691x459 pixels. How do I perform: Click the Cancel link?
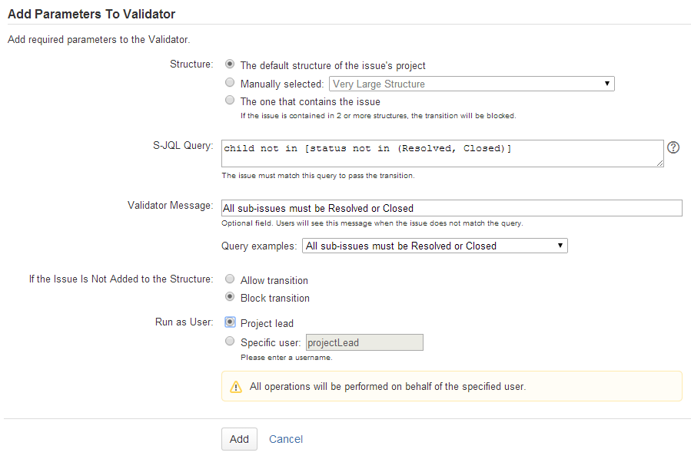(286, 439)
